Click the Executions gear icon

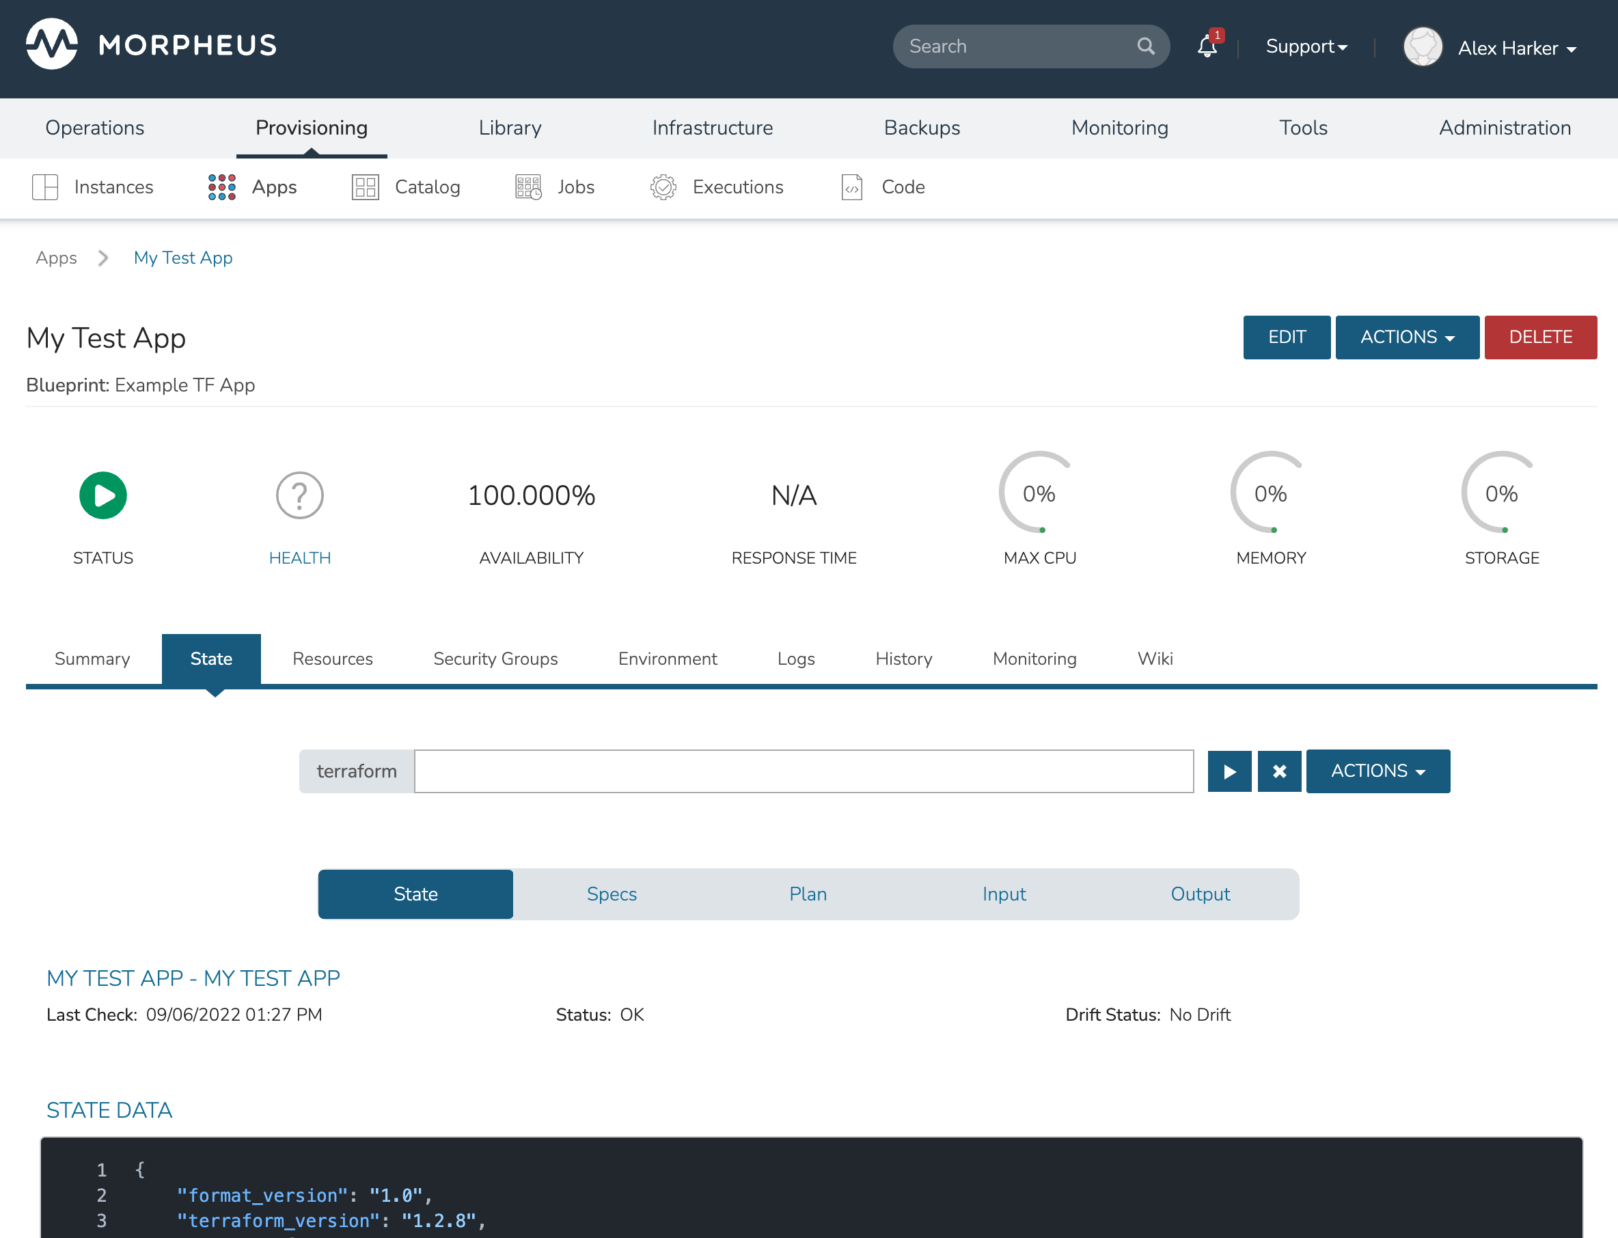pos(662,187)
